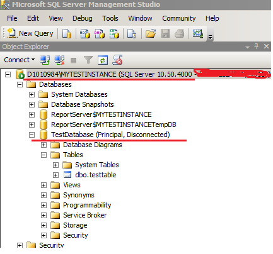
Task: Click the Analysis Services DMX Query icon
Action: 100,33
